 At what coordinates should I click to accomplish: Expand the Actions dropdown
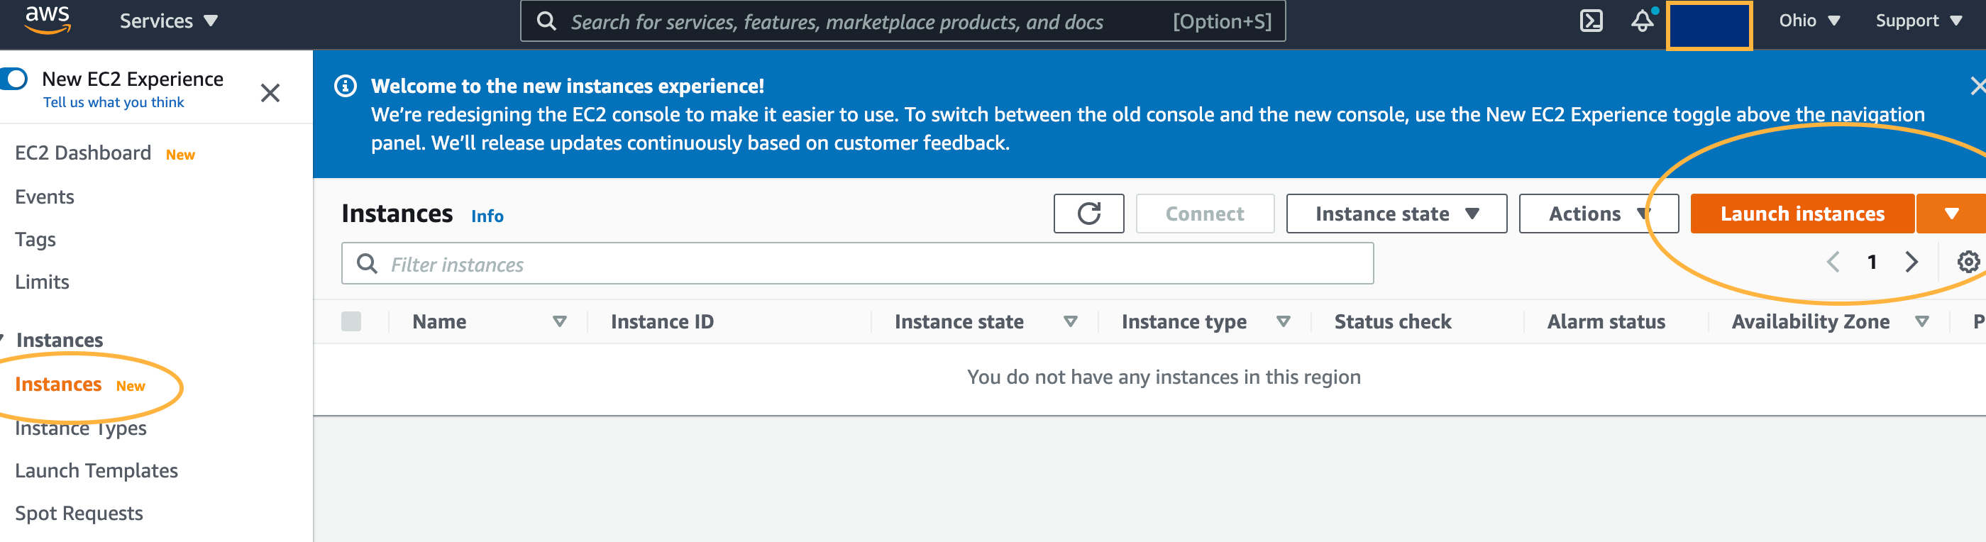1598,214
